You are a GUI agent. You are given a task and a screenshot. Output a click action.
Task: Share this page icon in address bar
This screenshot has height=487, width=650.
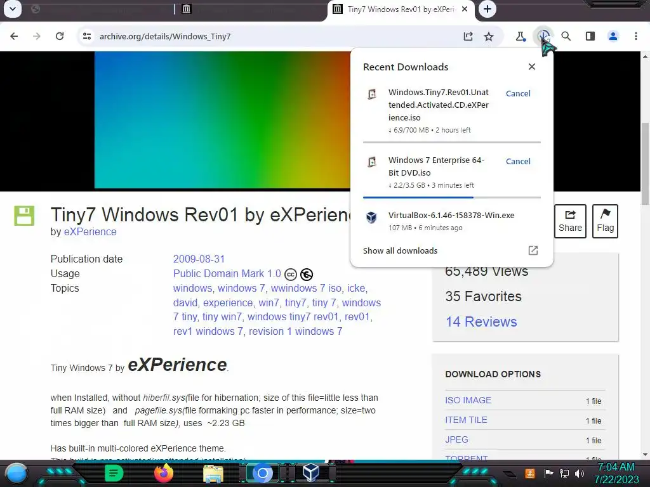(x=468, y=36)
